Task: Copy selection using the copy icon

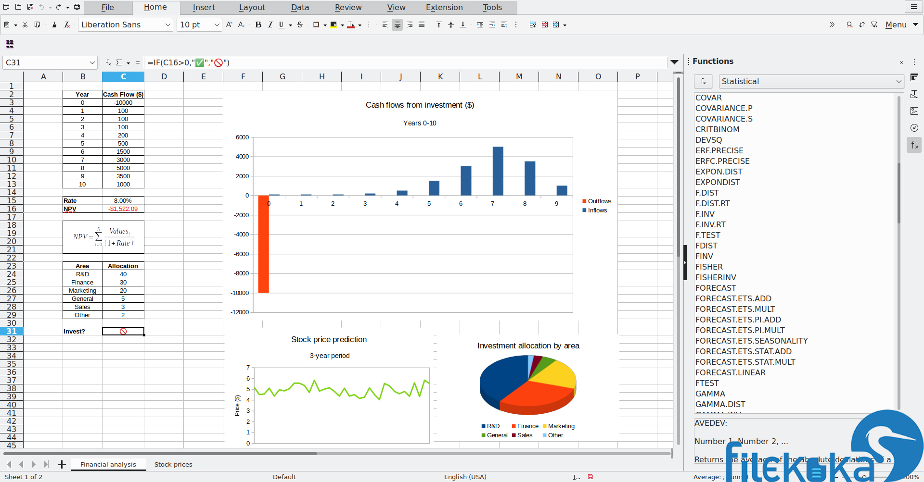Action: click(x=37, y=25)
